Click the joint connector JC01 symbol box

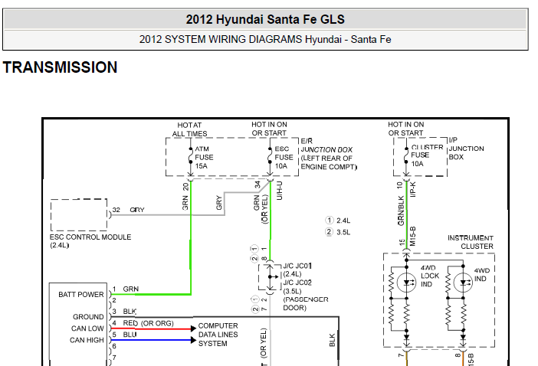[271, 277]
